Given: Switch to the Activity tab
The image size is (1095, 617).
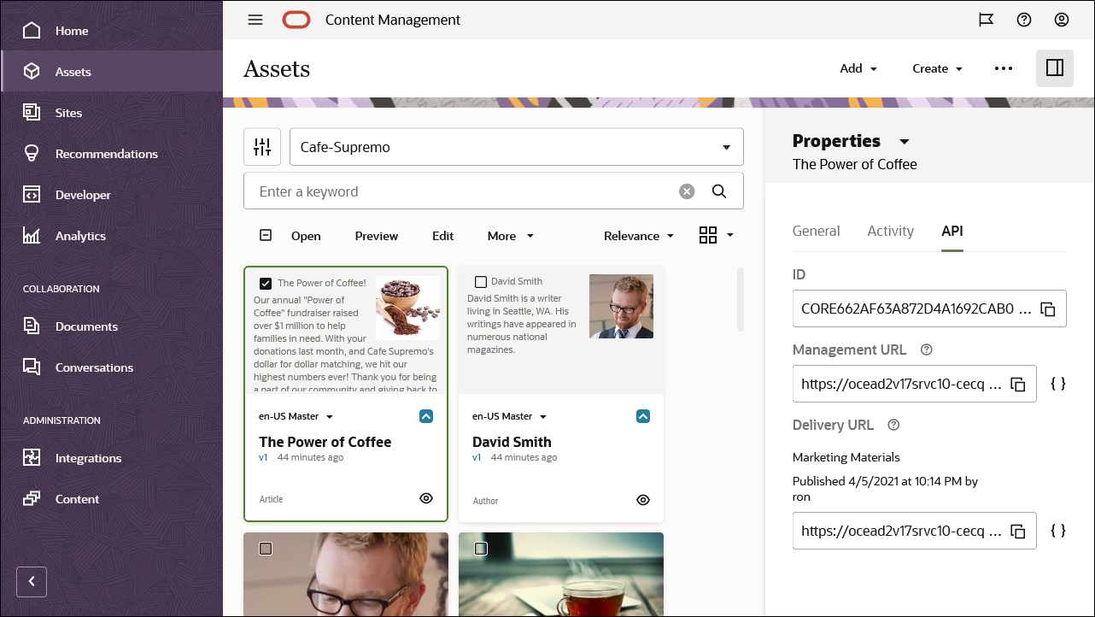Looking at the screenshot, I should tap(891, 231).
